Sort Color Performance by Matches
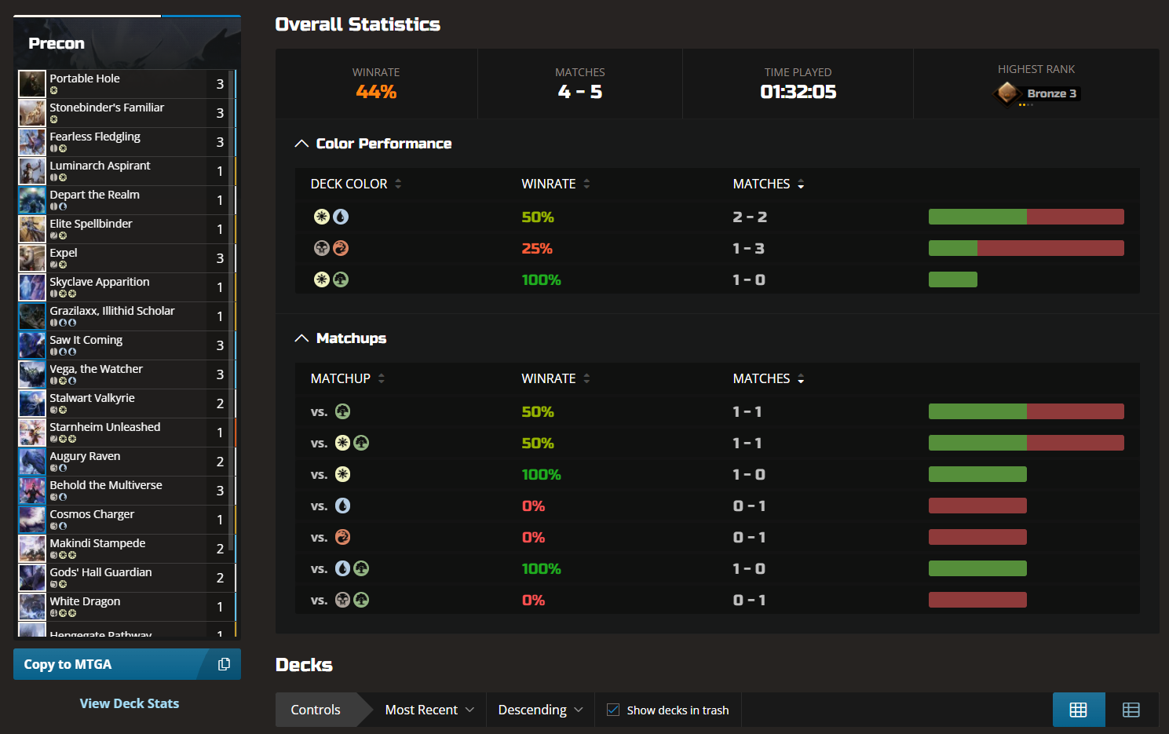The width and height of the screenshot is (1169, 734). click(769, 184)
